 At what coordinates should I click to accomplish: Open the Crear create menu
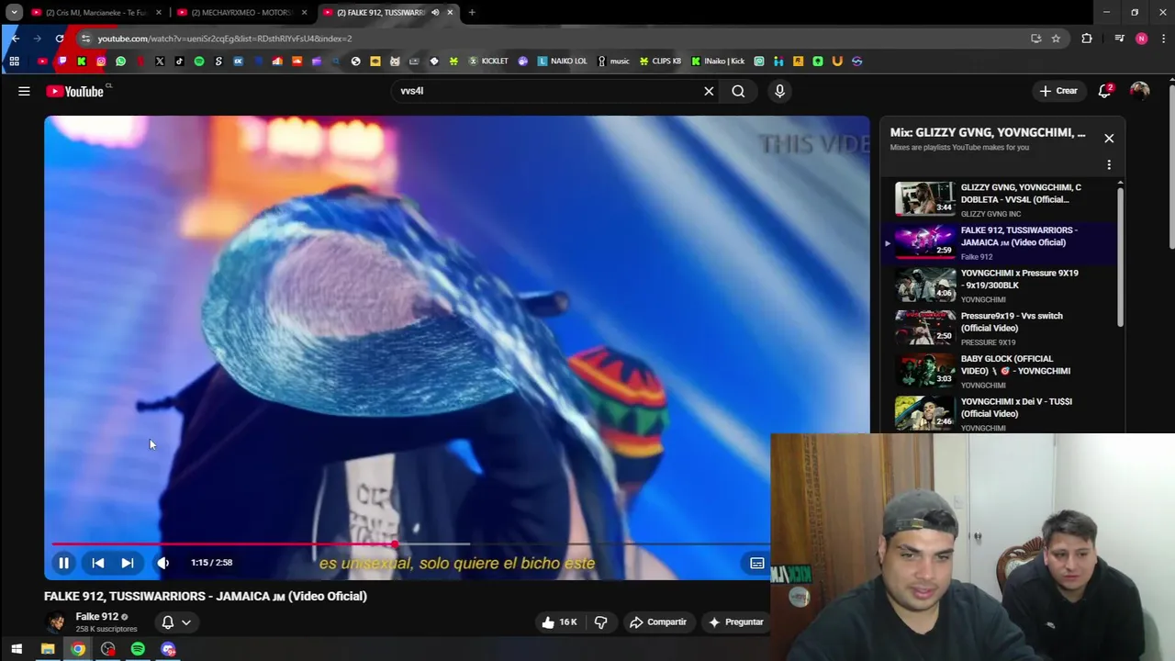coord(1058,91)
